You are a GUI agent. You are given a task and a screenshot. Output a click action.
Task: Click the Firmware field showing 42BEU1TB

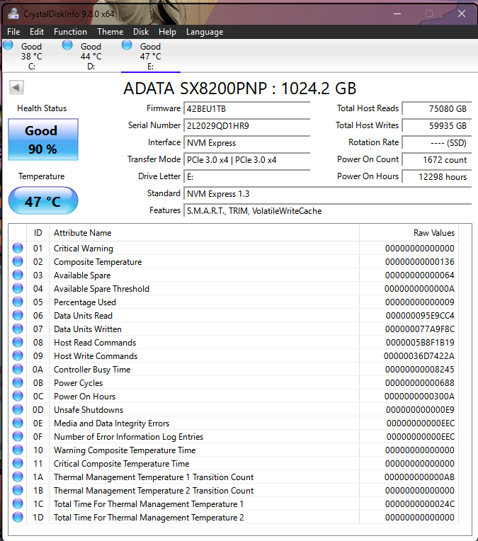point(246,109)
